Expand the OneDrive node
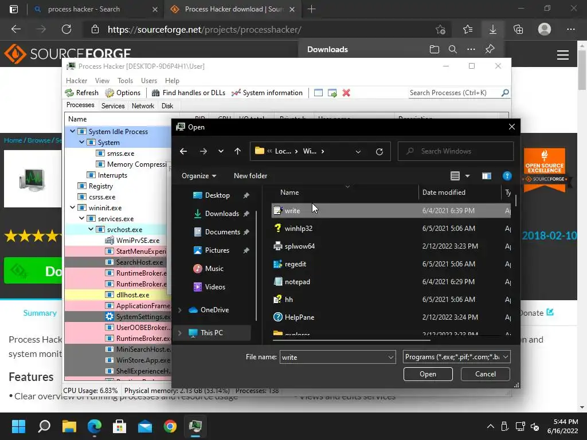Screen dimensions: 587x440 (x=179, y=310)
